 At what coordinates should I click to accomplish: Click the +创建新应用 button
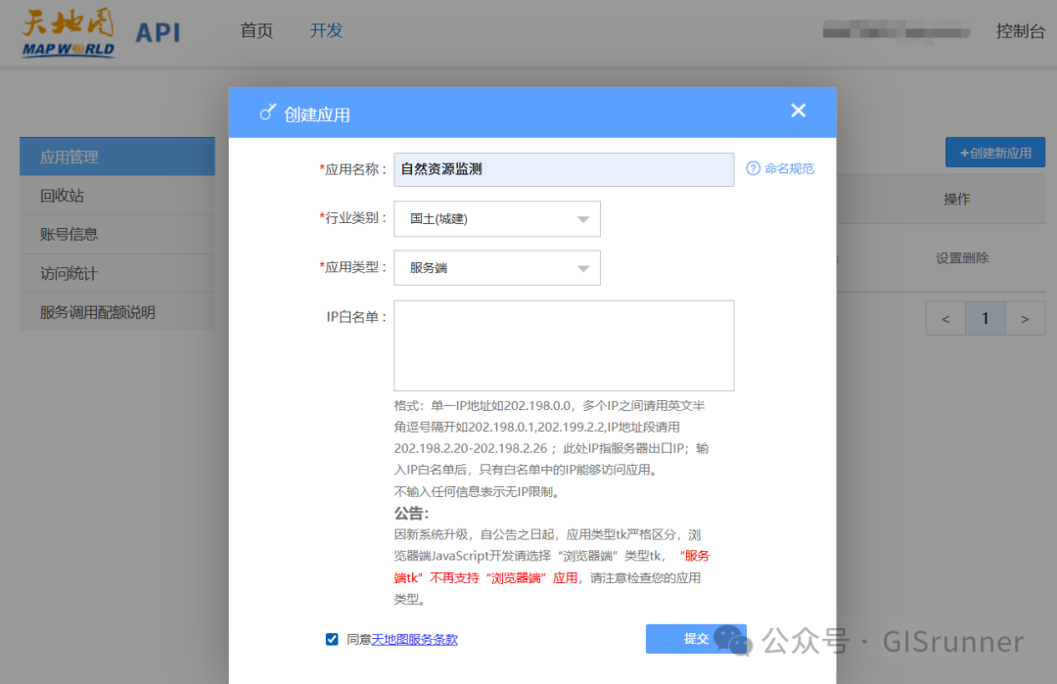pos(995,153)
